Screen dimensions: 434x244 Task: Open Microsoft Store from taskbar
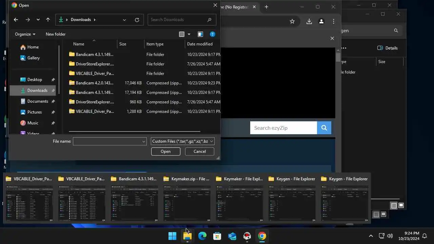coord(217,236)
